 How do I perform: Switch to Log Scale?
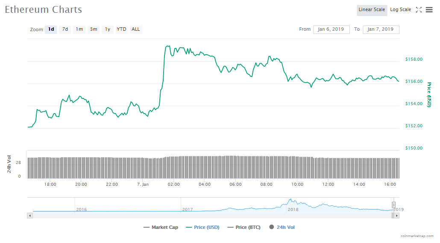click(400, 10)
